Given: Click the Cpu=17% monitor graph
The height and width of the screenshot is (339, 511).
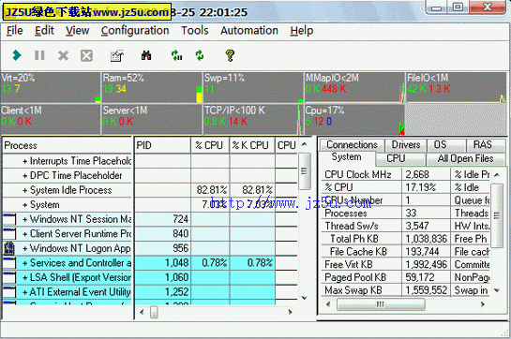Looking at the screenshot, I should [354, 119].
